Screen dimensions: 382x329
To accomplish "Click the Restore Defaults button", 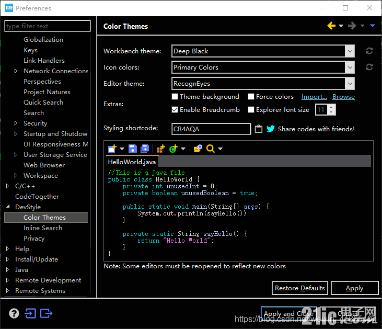I will click(300, 288).
